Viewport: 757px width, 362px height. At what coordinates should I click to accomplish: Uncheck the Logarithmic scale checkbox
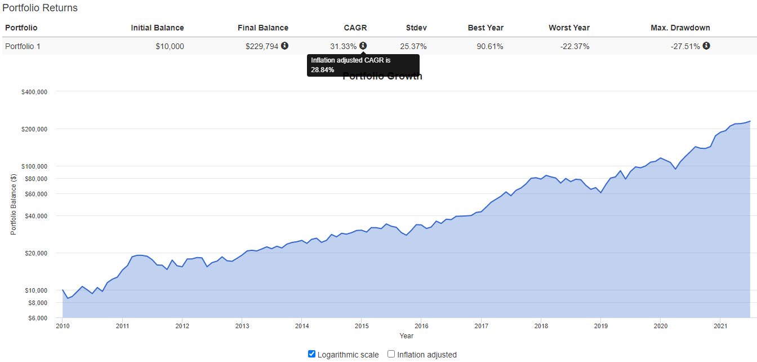click(x=312, y=354)
